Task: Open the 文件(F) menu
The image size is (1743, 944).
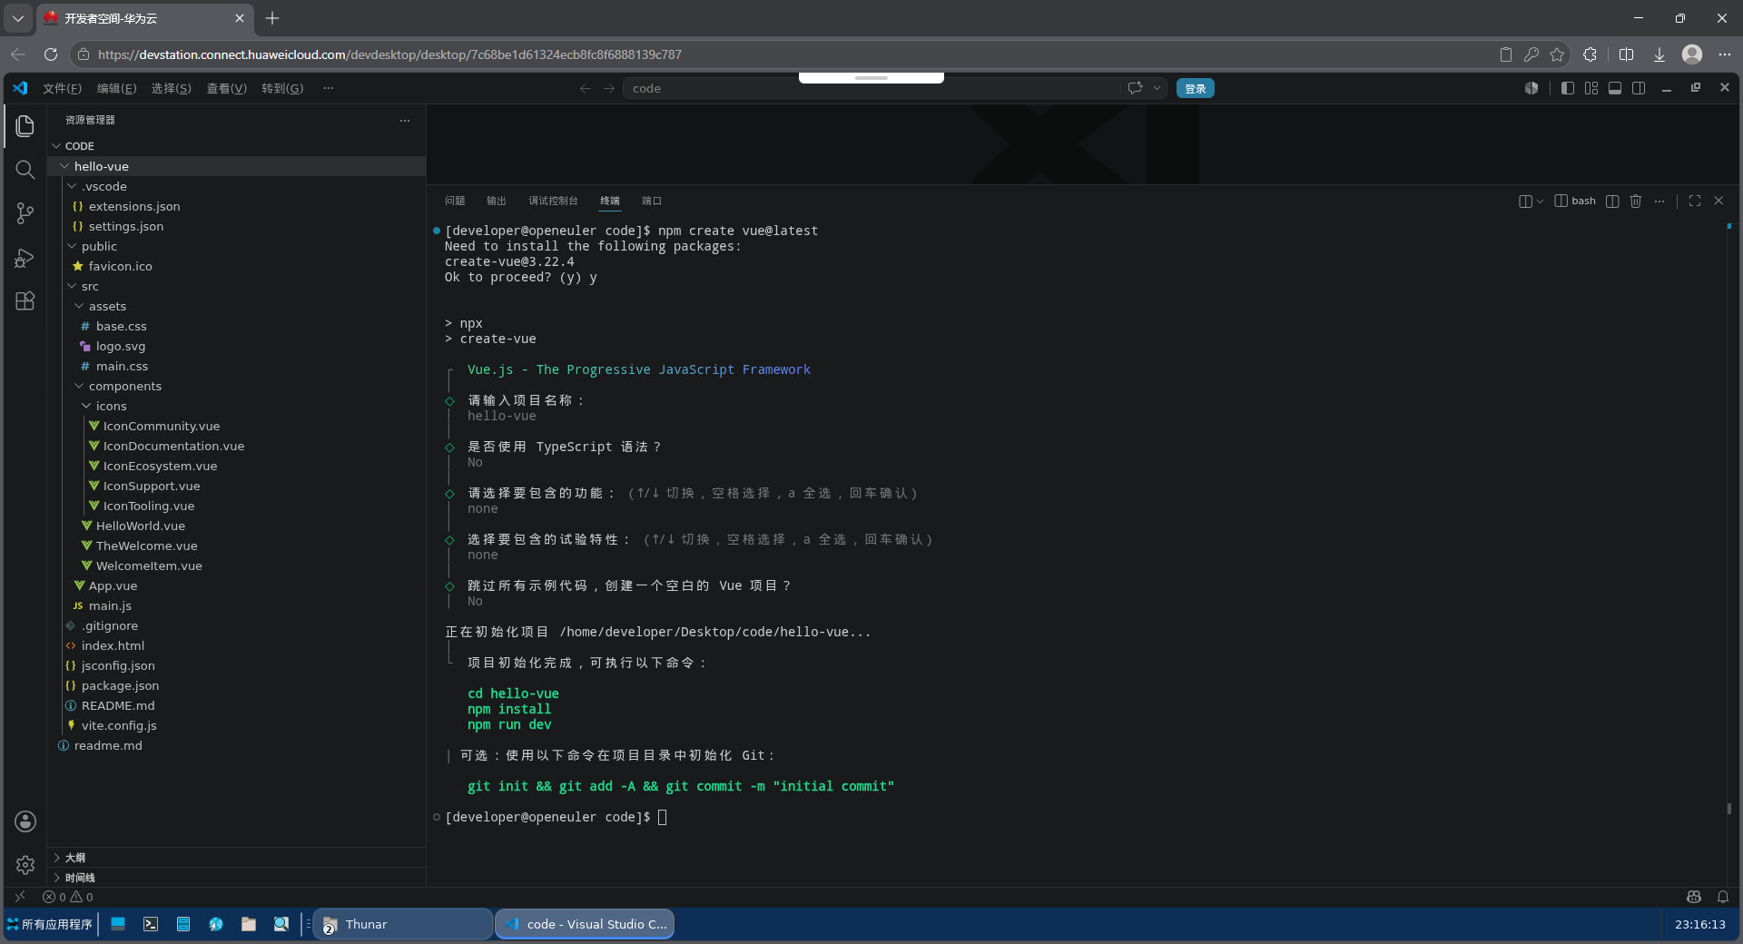Action: tap(62, 88)
